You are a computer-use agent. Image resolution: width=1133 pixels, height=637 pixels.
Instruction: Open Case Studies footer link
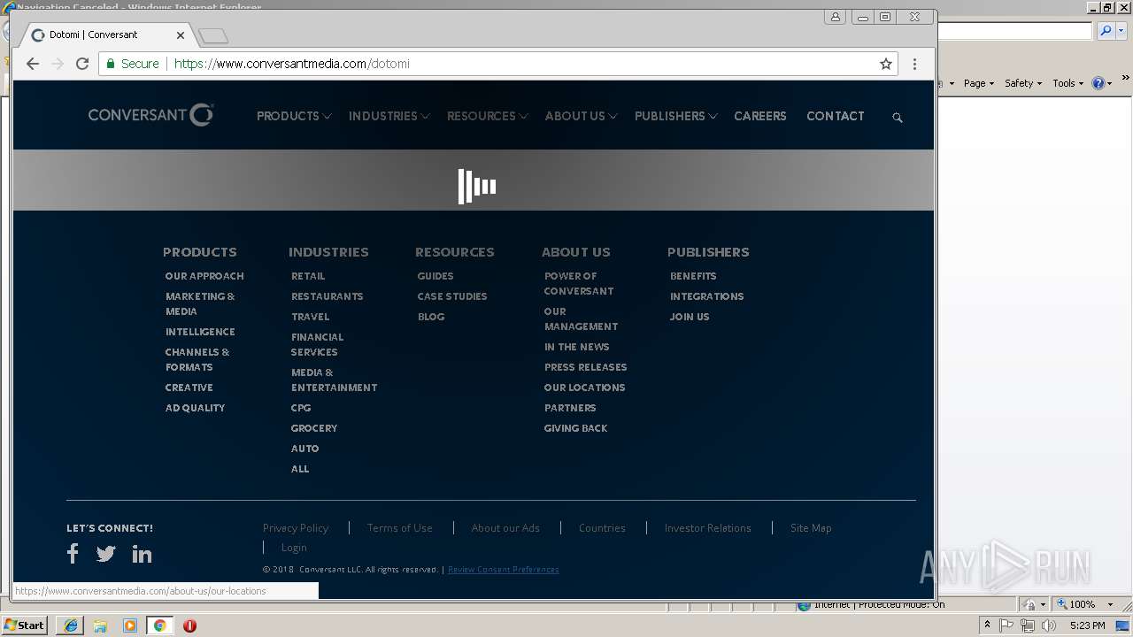click(452, 296)
